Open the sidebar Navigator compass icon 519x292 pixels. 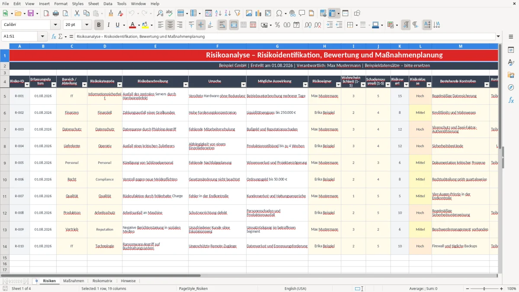pos(511,87)
